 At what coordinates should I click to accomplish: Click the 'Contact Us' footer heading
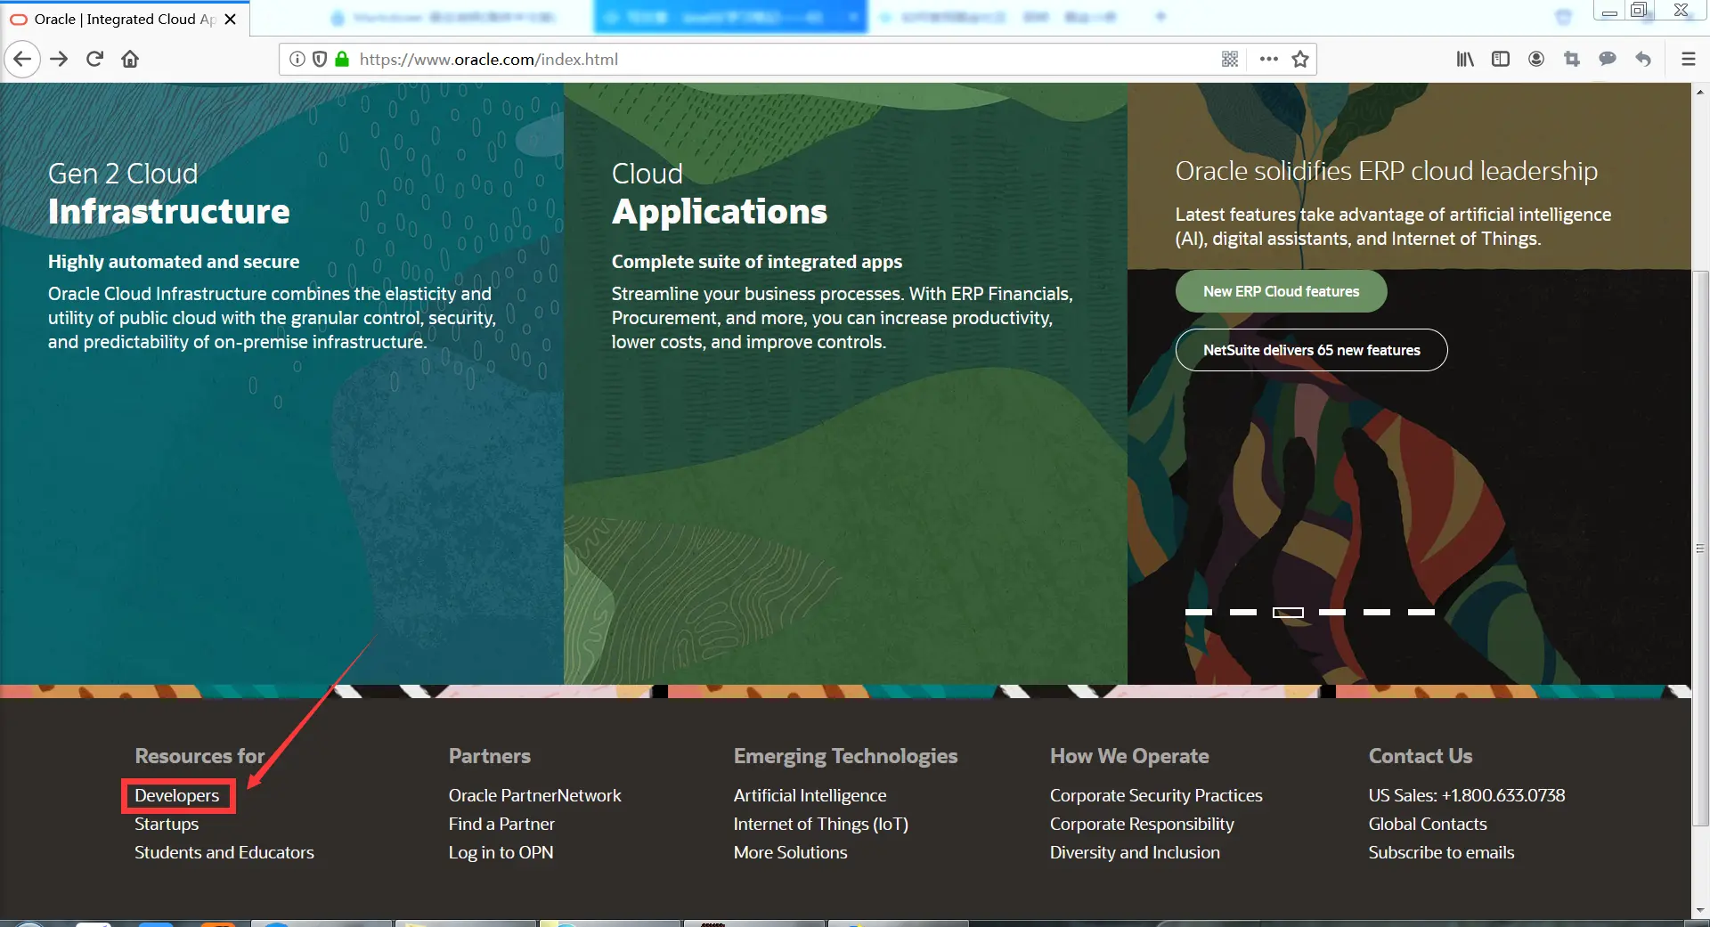(x=1421, y=756)
